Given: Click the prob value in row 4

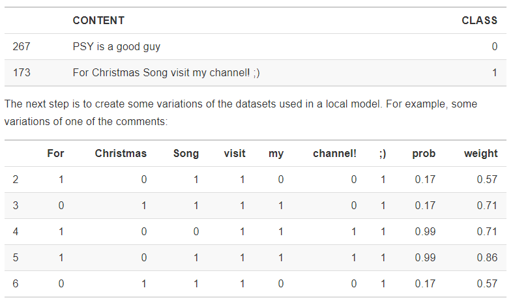Looking at the screenshot, I should pos(425,231).
